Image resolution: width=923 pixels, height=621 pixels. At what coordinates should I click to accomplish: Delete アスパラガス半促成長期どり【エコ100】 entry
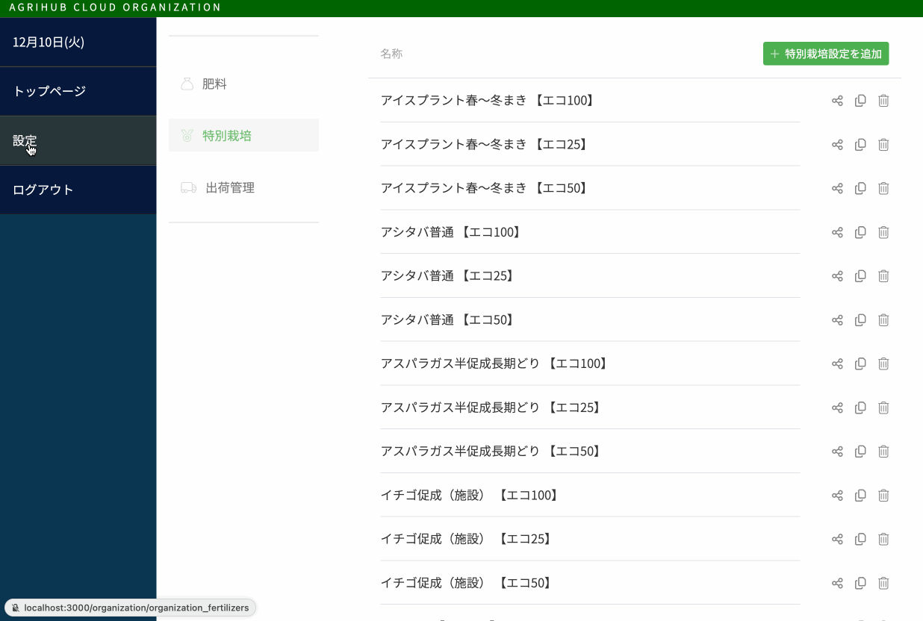[x=883, y=364]
